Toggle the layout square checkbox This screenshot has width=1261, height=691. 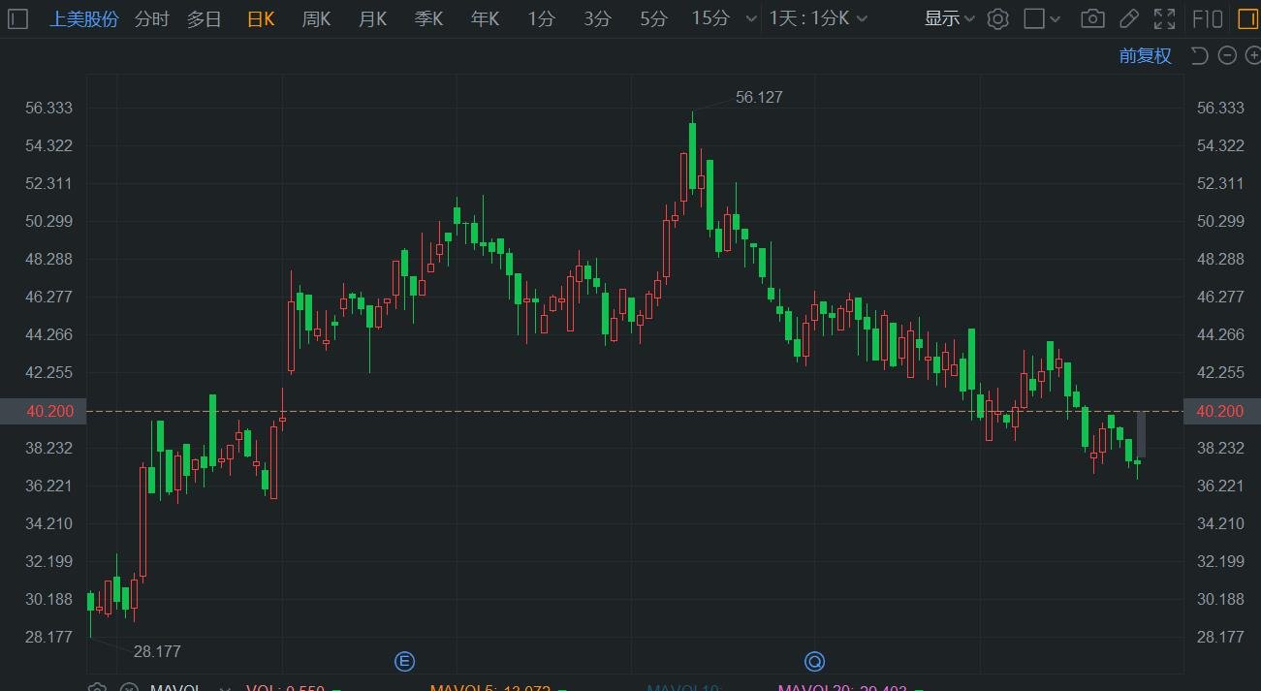click(1034, 18)
